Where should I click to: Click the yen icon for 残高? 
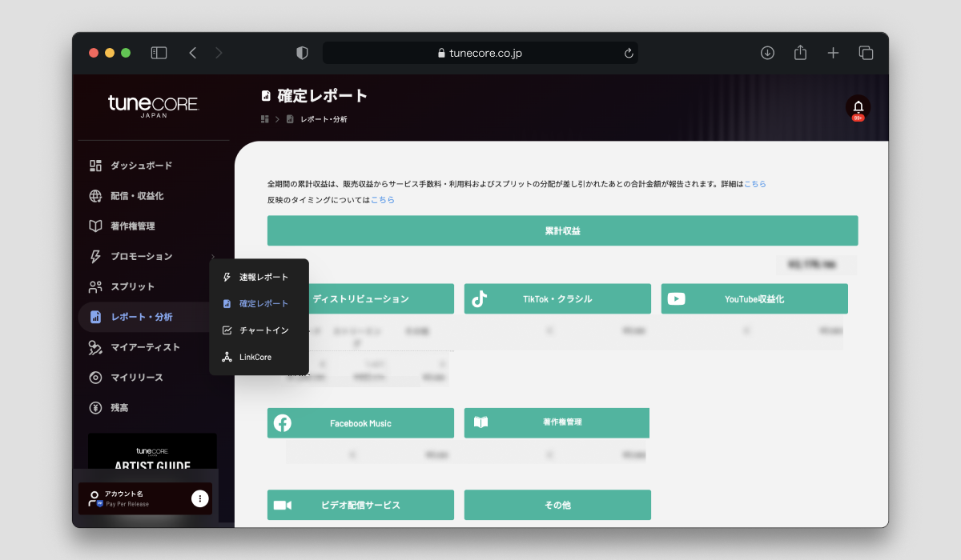[95, 408]
